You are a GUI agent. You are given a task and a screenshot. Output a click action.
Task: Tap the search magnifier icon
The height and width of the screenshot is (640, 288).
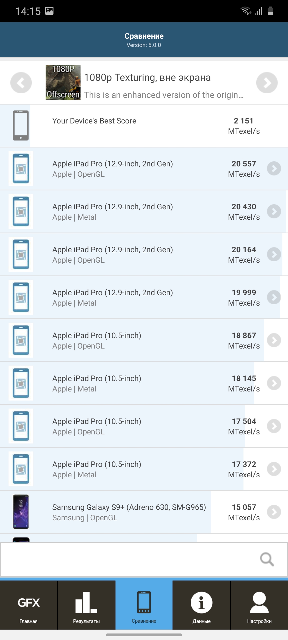coord(267,559)
